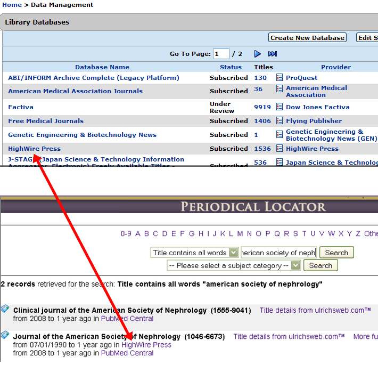Select the Library Databases panel header
The width and height of the screenshot is (378, 373).
(189, 22)
